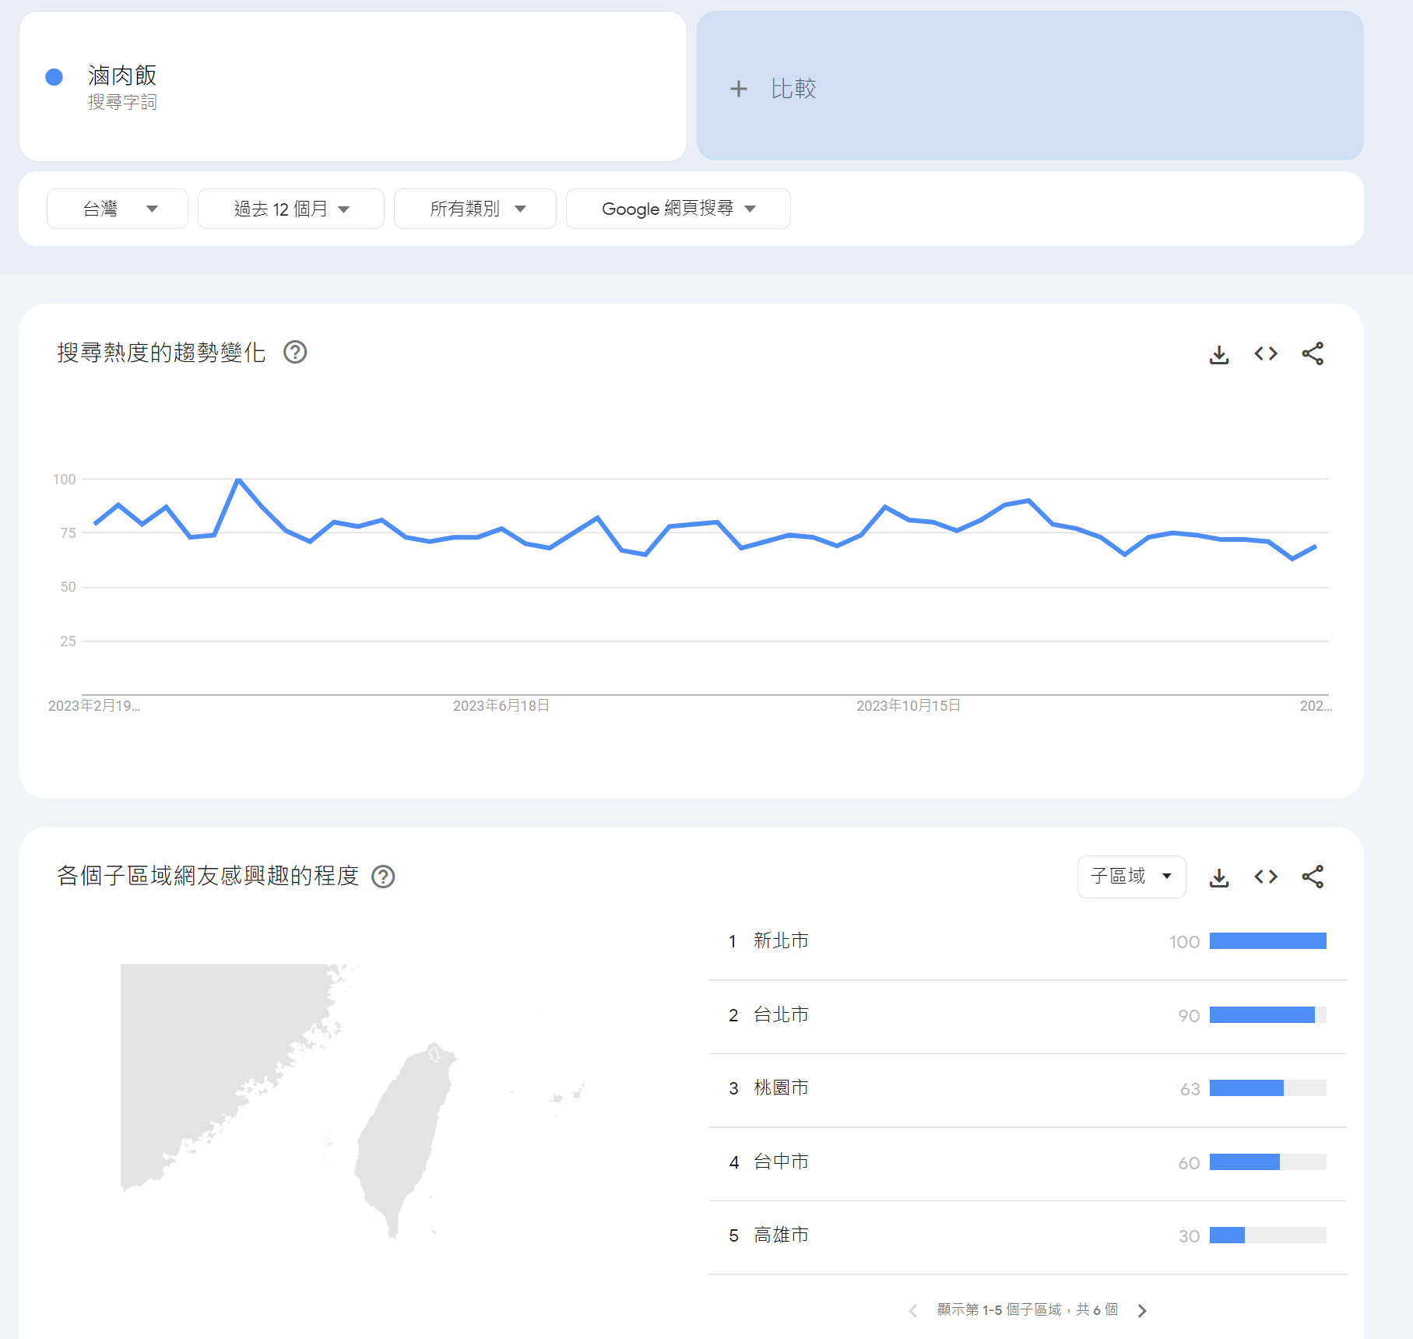Open embed code for subregion panel
Viewport: 1413px width, 1339px height.
click(1266, 877)
